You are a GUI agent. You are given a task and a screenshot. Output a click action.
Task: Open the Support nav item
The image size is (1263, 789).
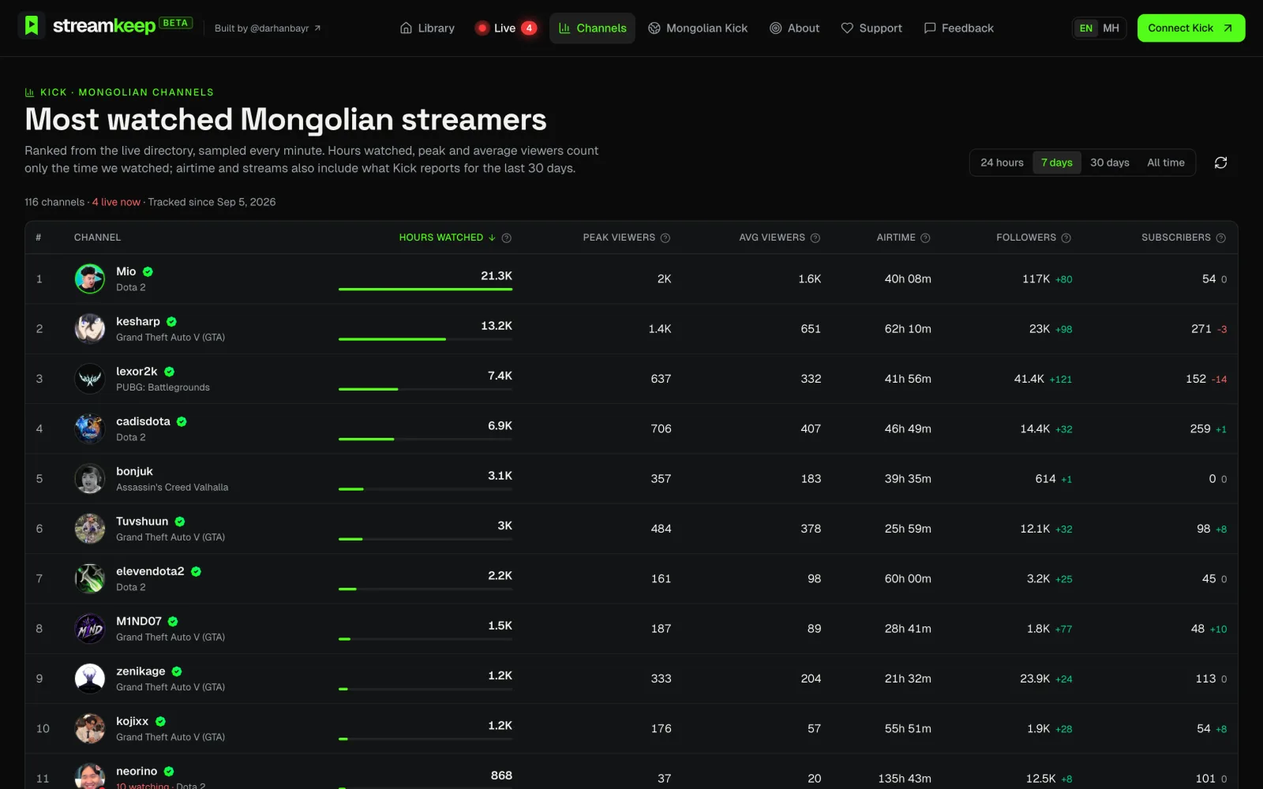871,28
